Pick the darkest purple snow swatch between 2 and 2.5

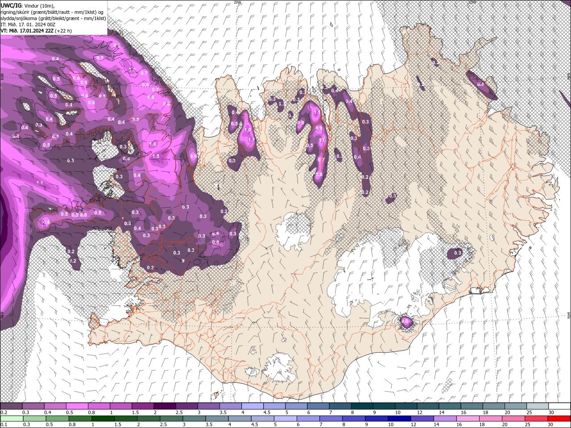164,406
